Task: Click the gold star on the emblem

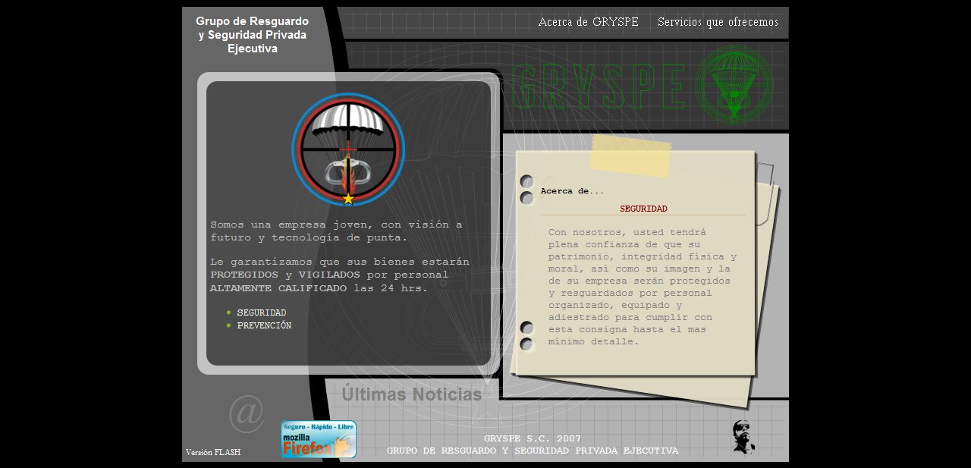Action: tap(348, 199)
